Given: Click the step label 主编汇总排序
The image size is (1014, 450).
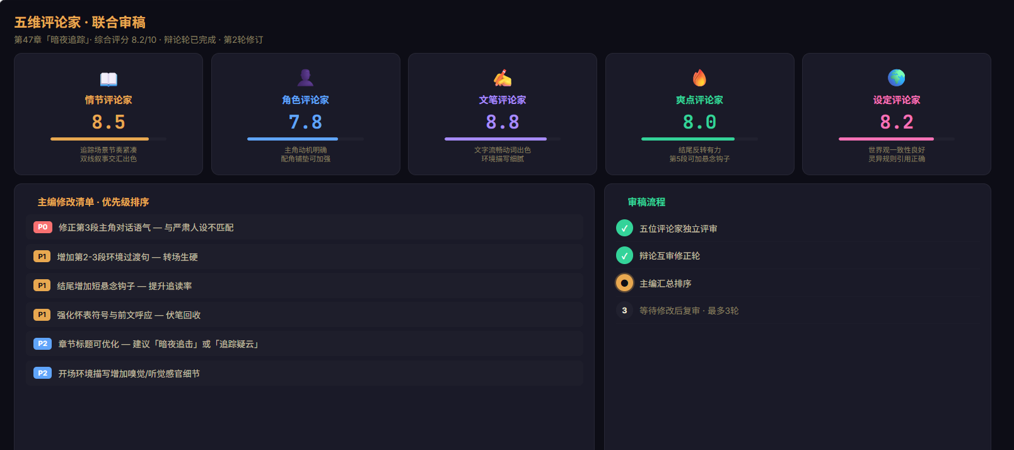Looking at the screenshot, I should click(665, 284).
